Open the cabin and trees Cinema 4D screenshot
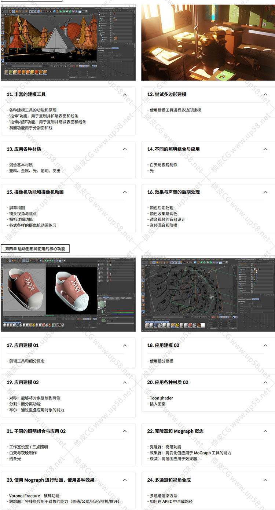Image resolution: width=275 pixels, height=510 pixels. click(x=68, y=43)
